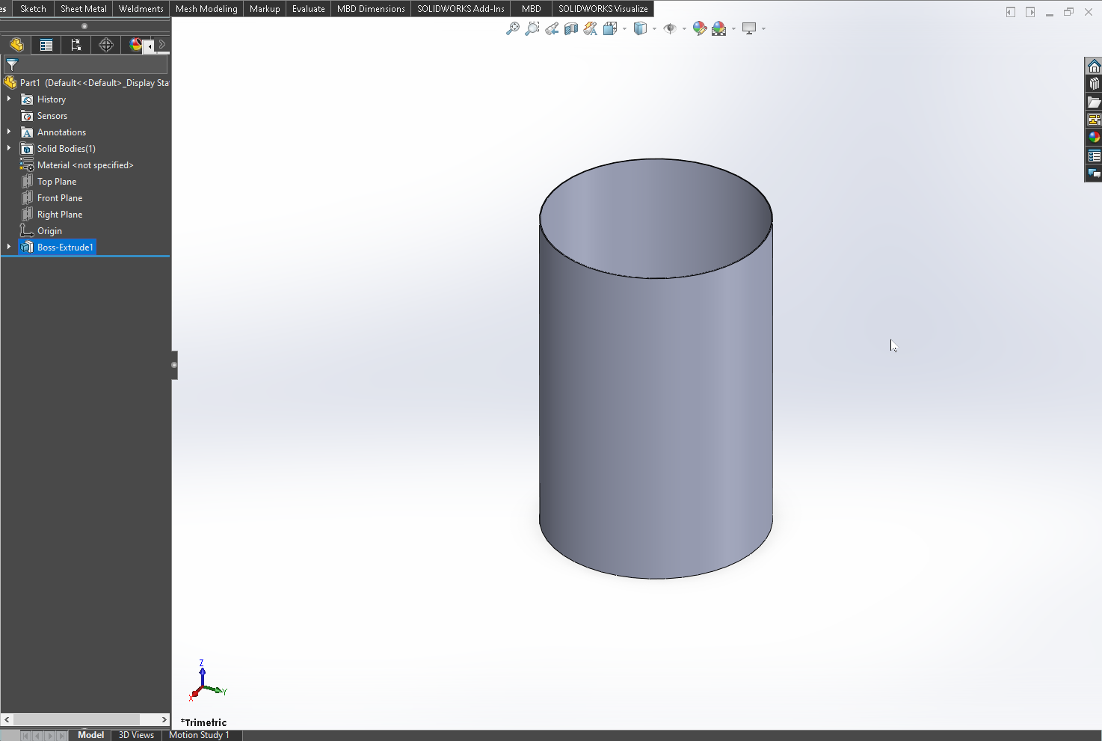Open SOLIDWORKS Resources home task pane
1102x741 pixels.
click(1094, 66)
